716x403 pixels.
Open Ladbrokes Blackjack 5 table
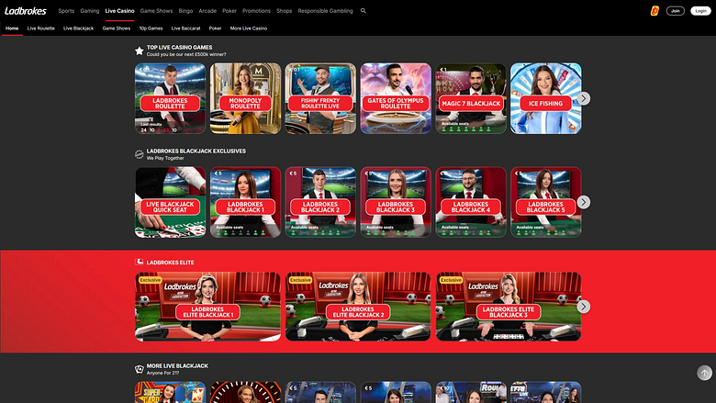coord(545,202)
